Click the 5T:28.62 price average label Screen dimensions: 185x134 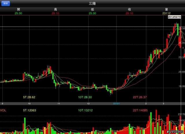click(x=29, y=97)
